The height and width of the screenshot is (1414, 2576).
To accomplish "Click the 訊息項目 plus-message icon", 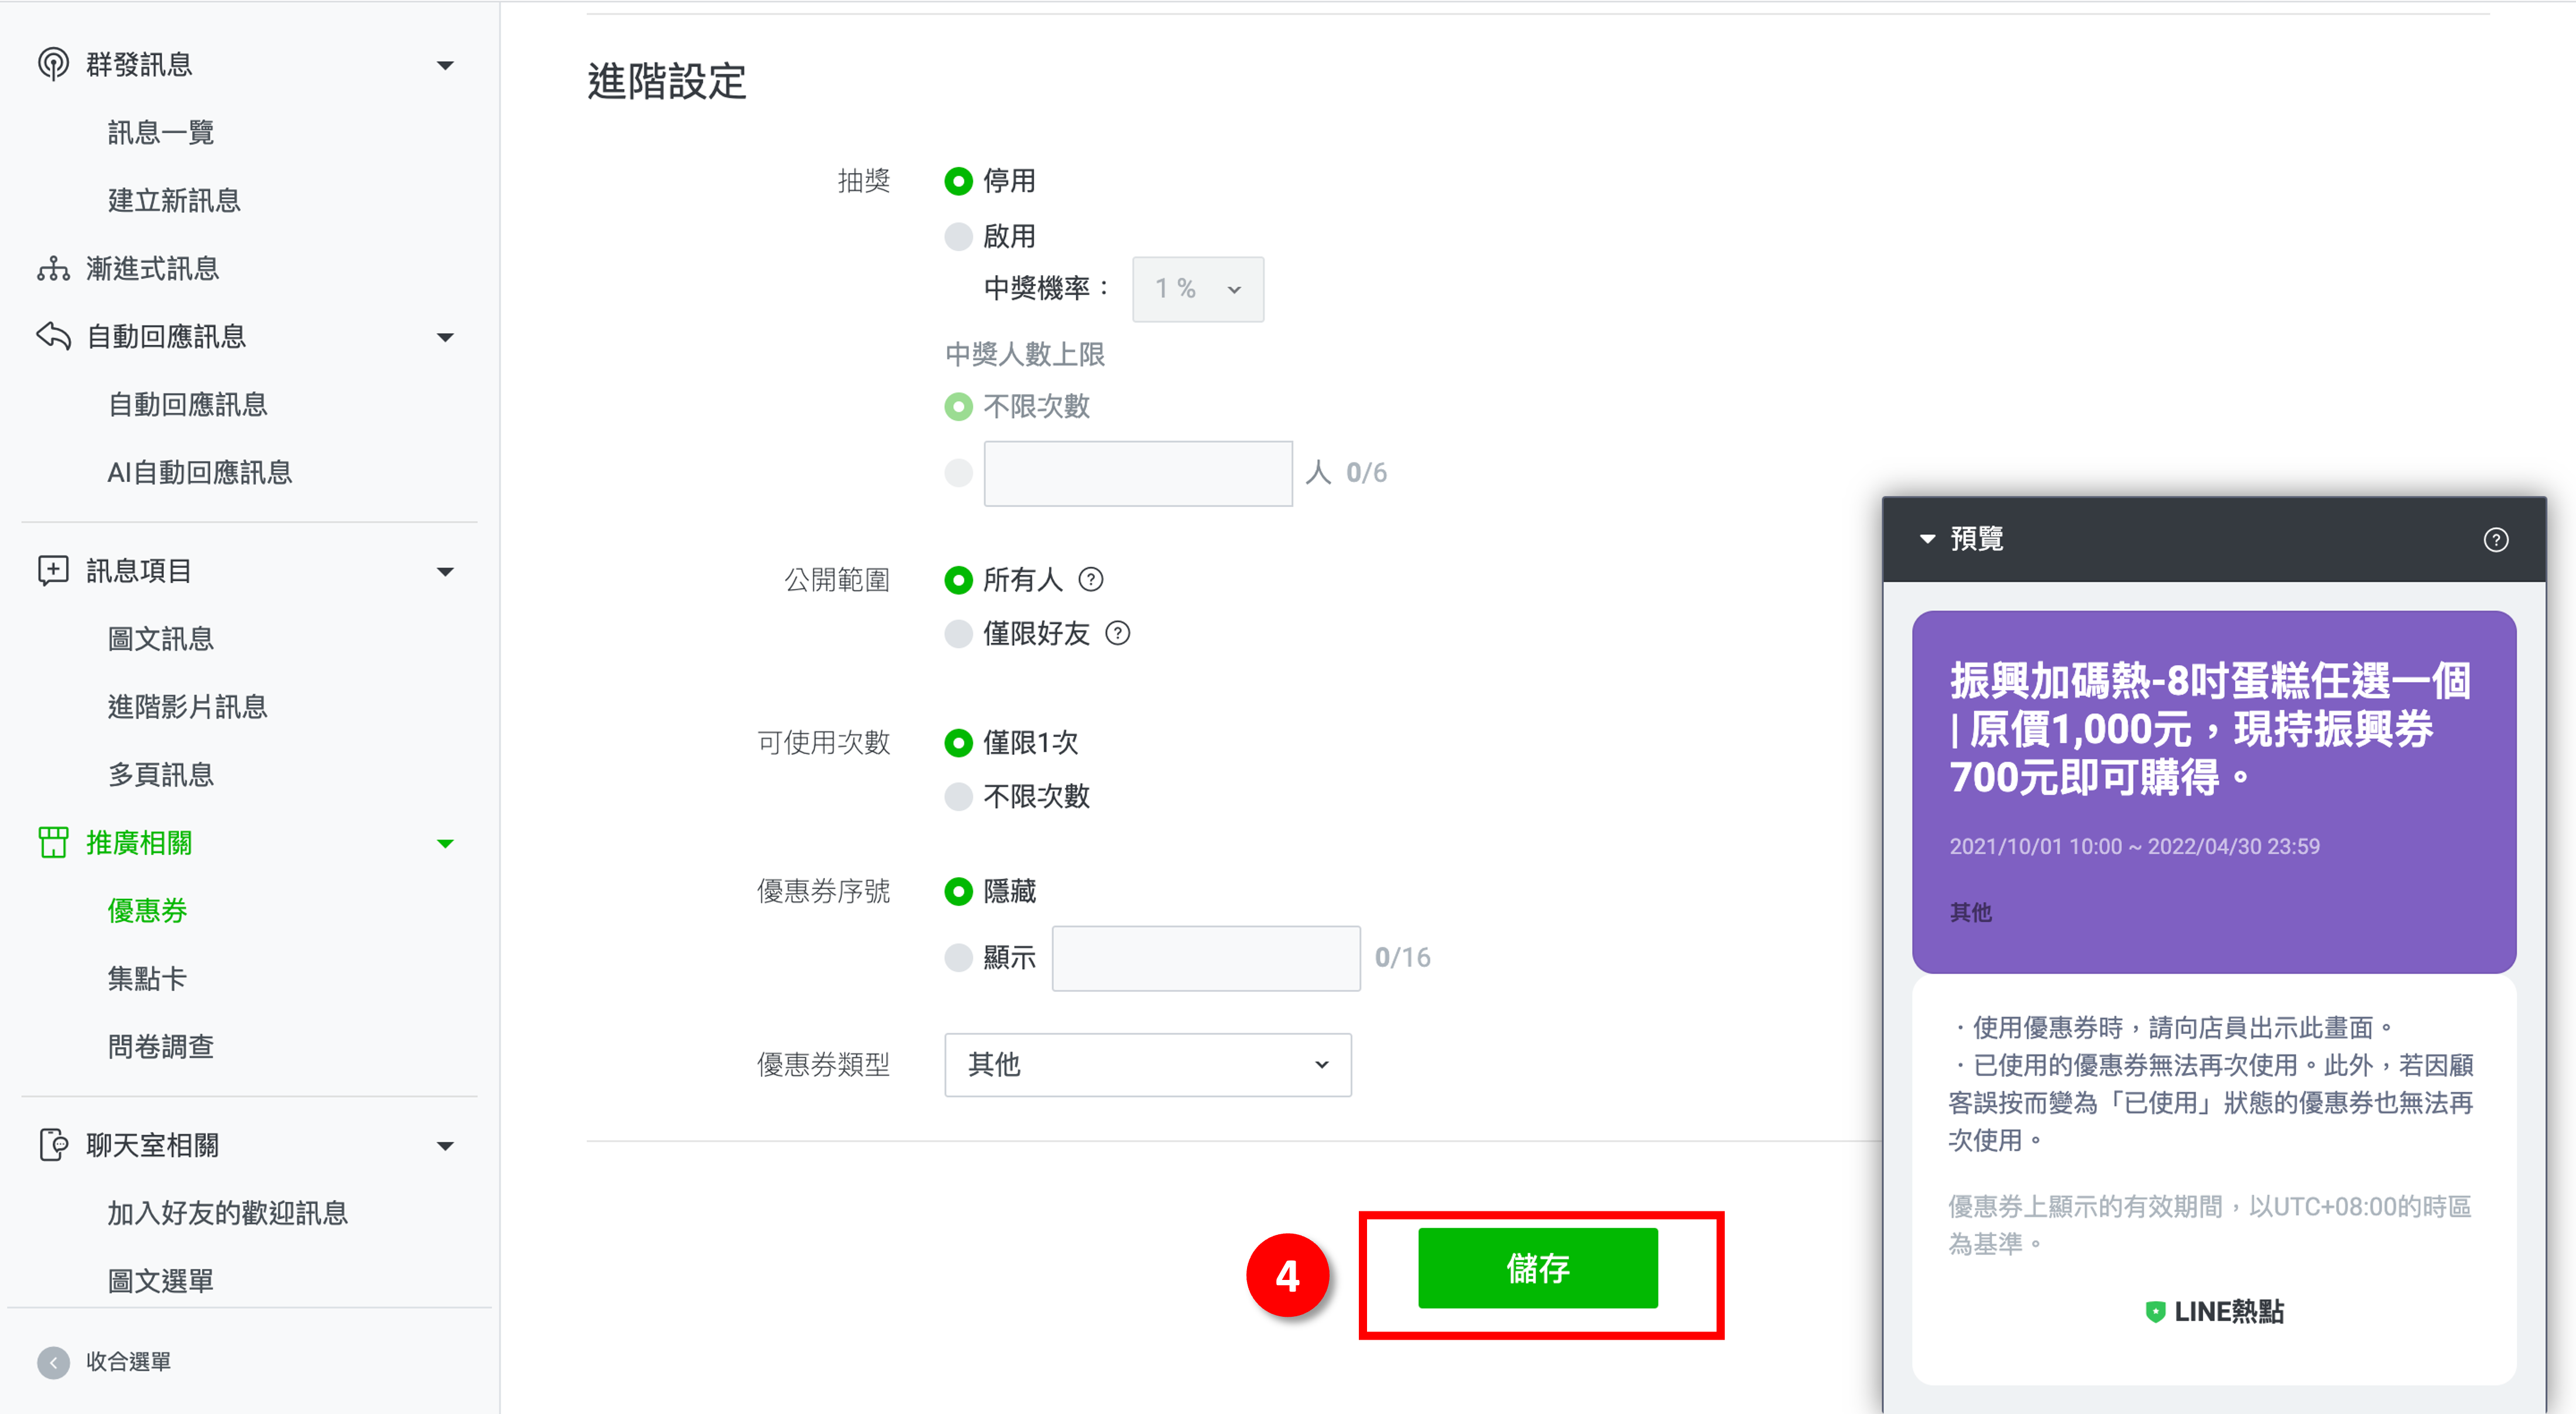I will pos(53,570).
